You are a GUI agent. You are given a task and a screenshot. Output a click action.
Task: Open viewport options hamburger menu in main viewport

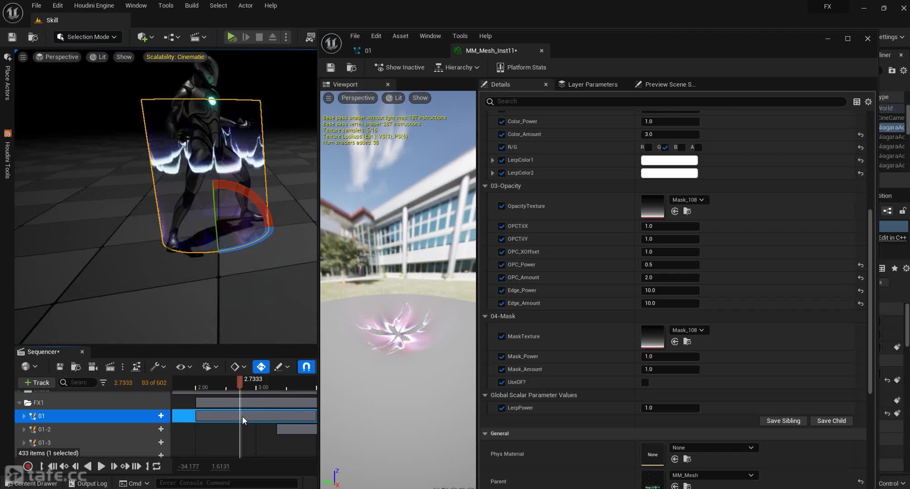23,57
